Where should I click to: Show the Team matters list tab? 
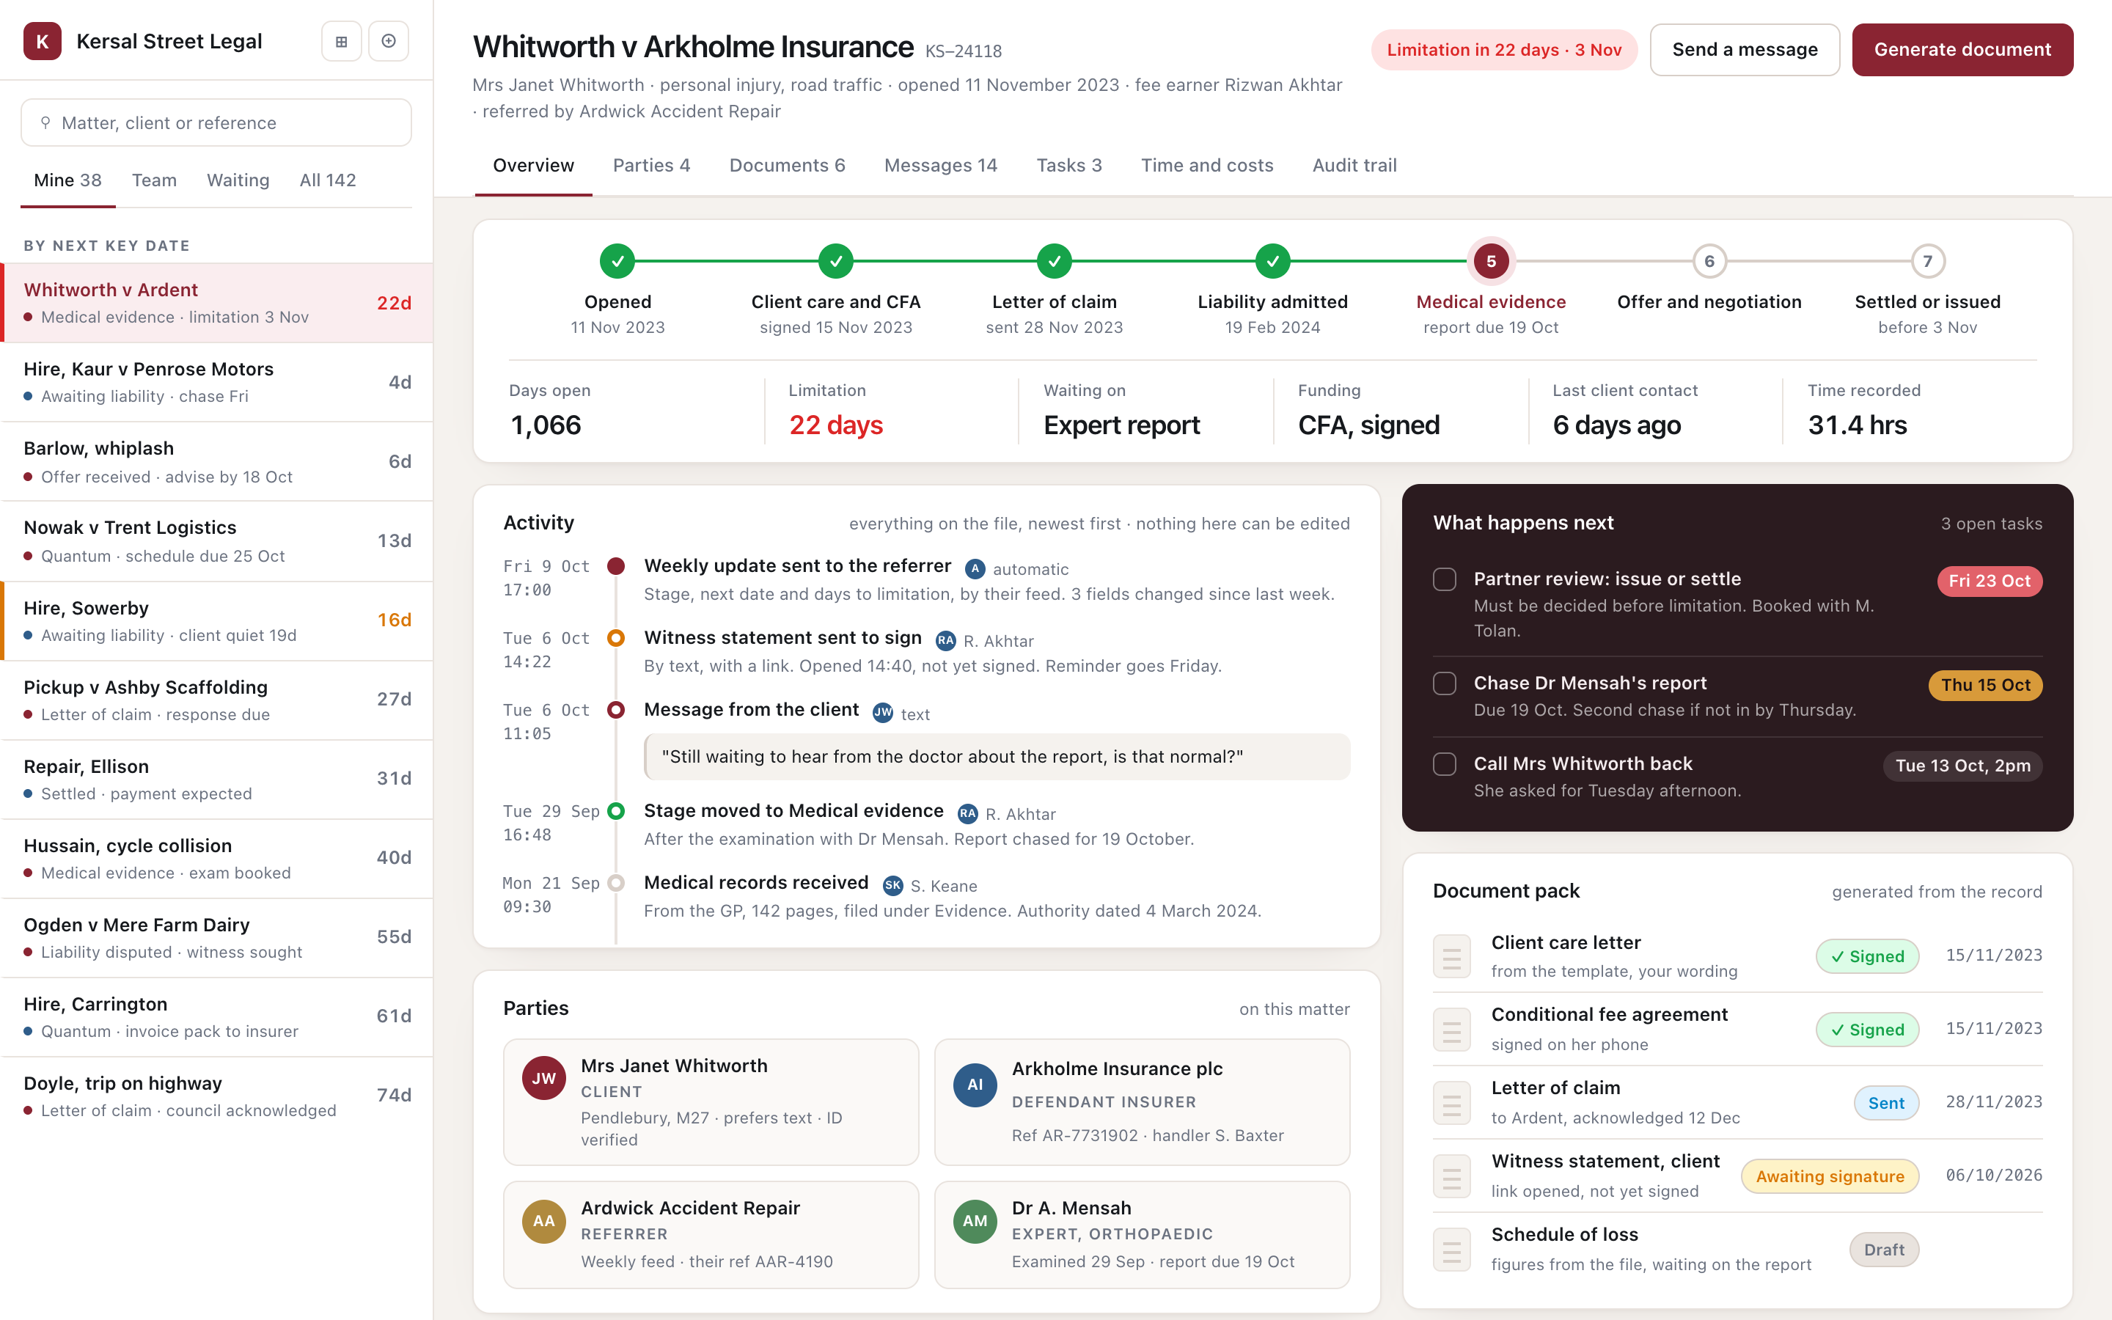click(155, 180)
